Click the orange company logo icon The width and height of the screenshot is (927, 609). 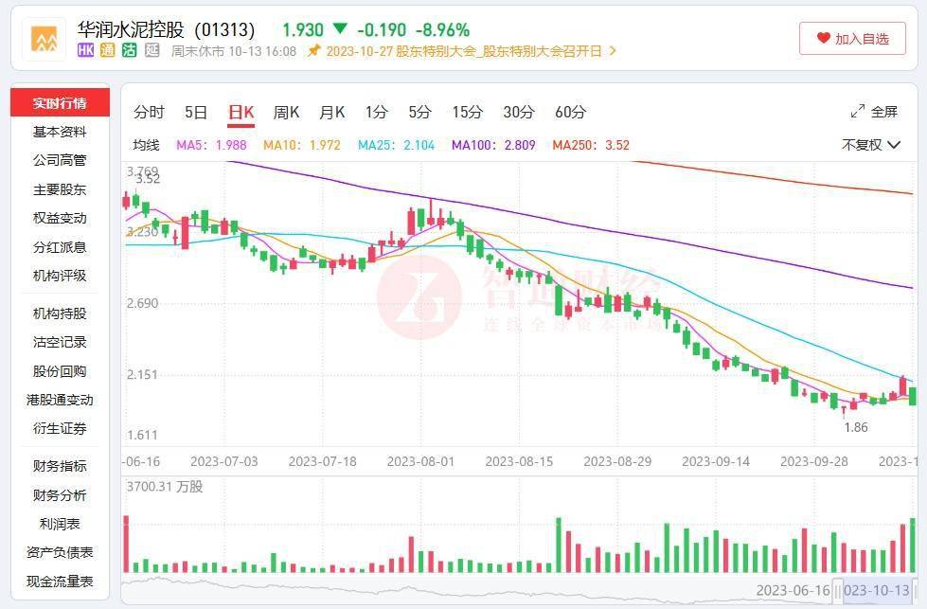pos(45,39)
